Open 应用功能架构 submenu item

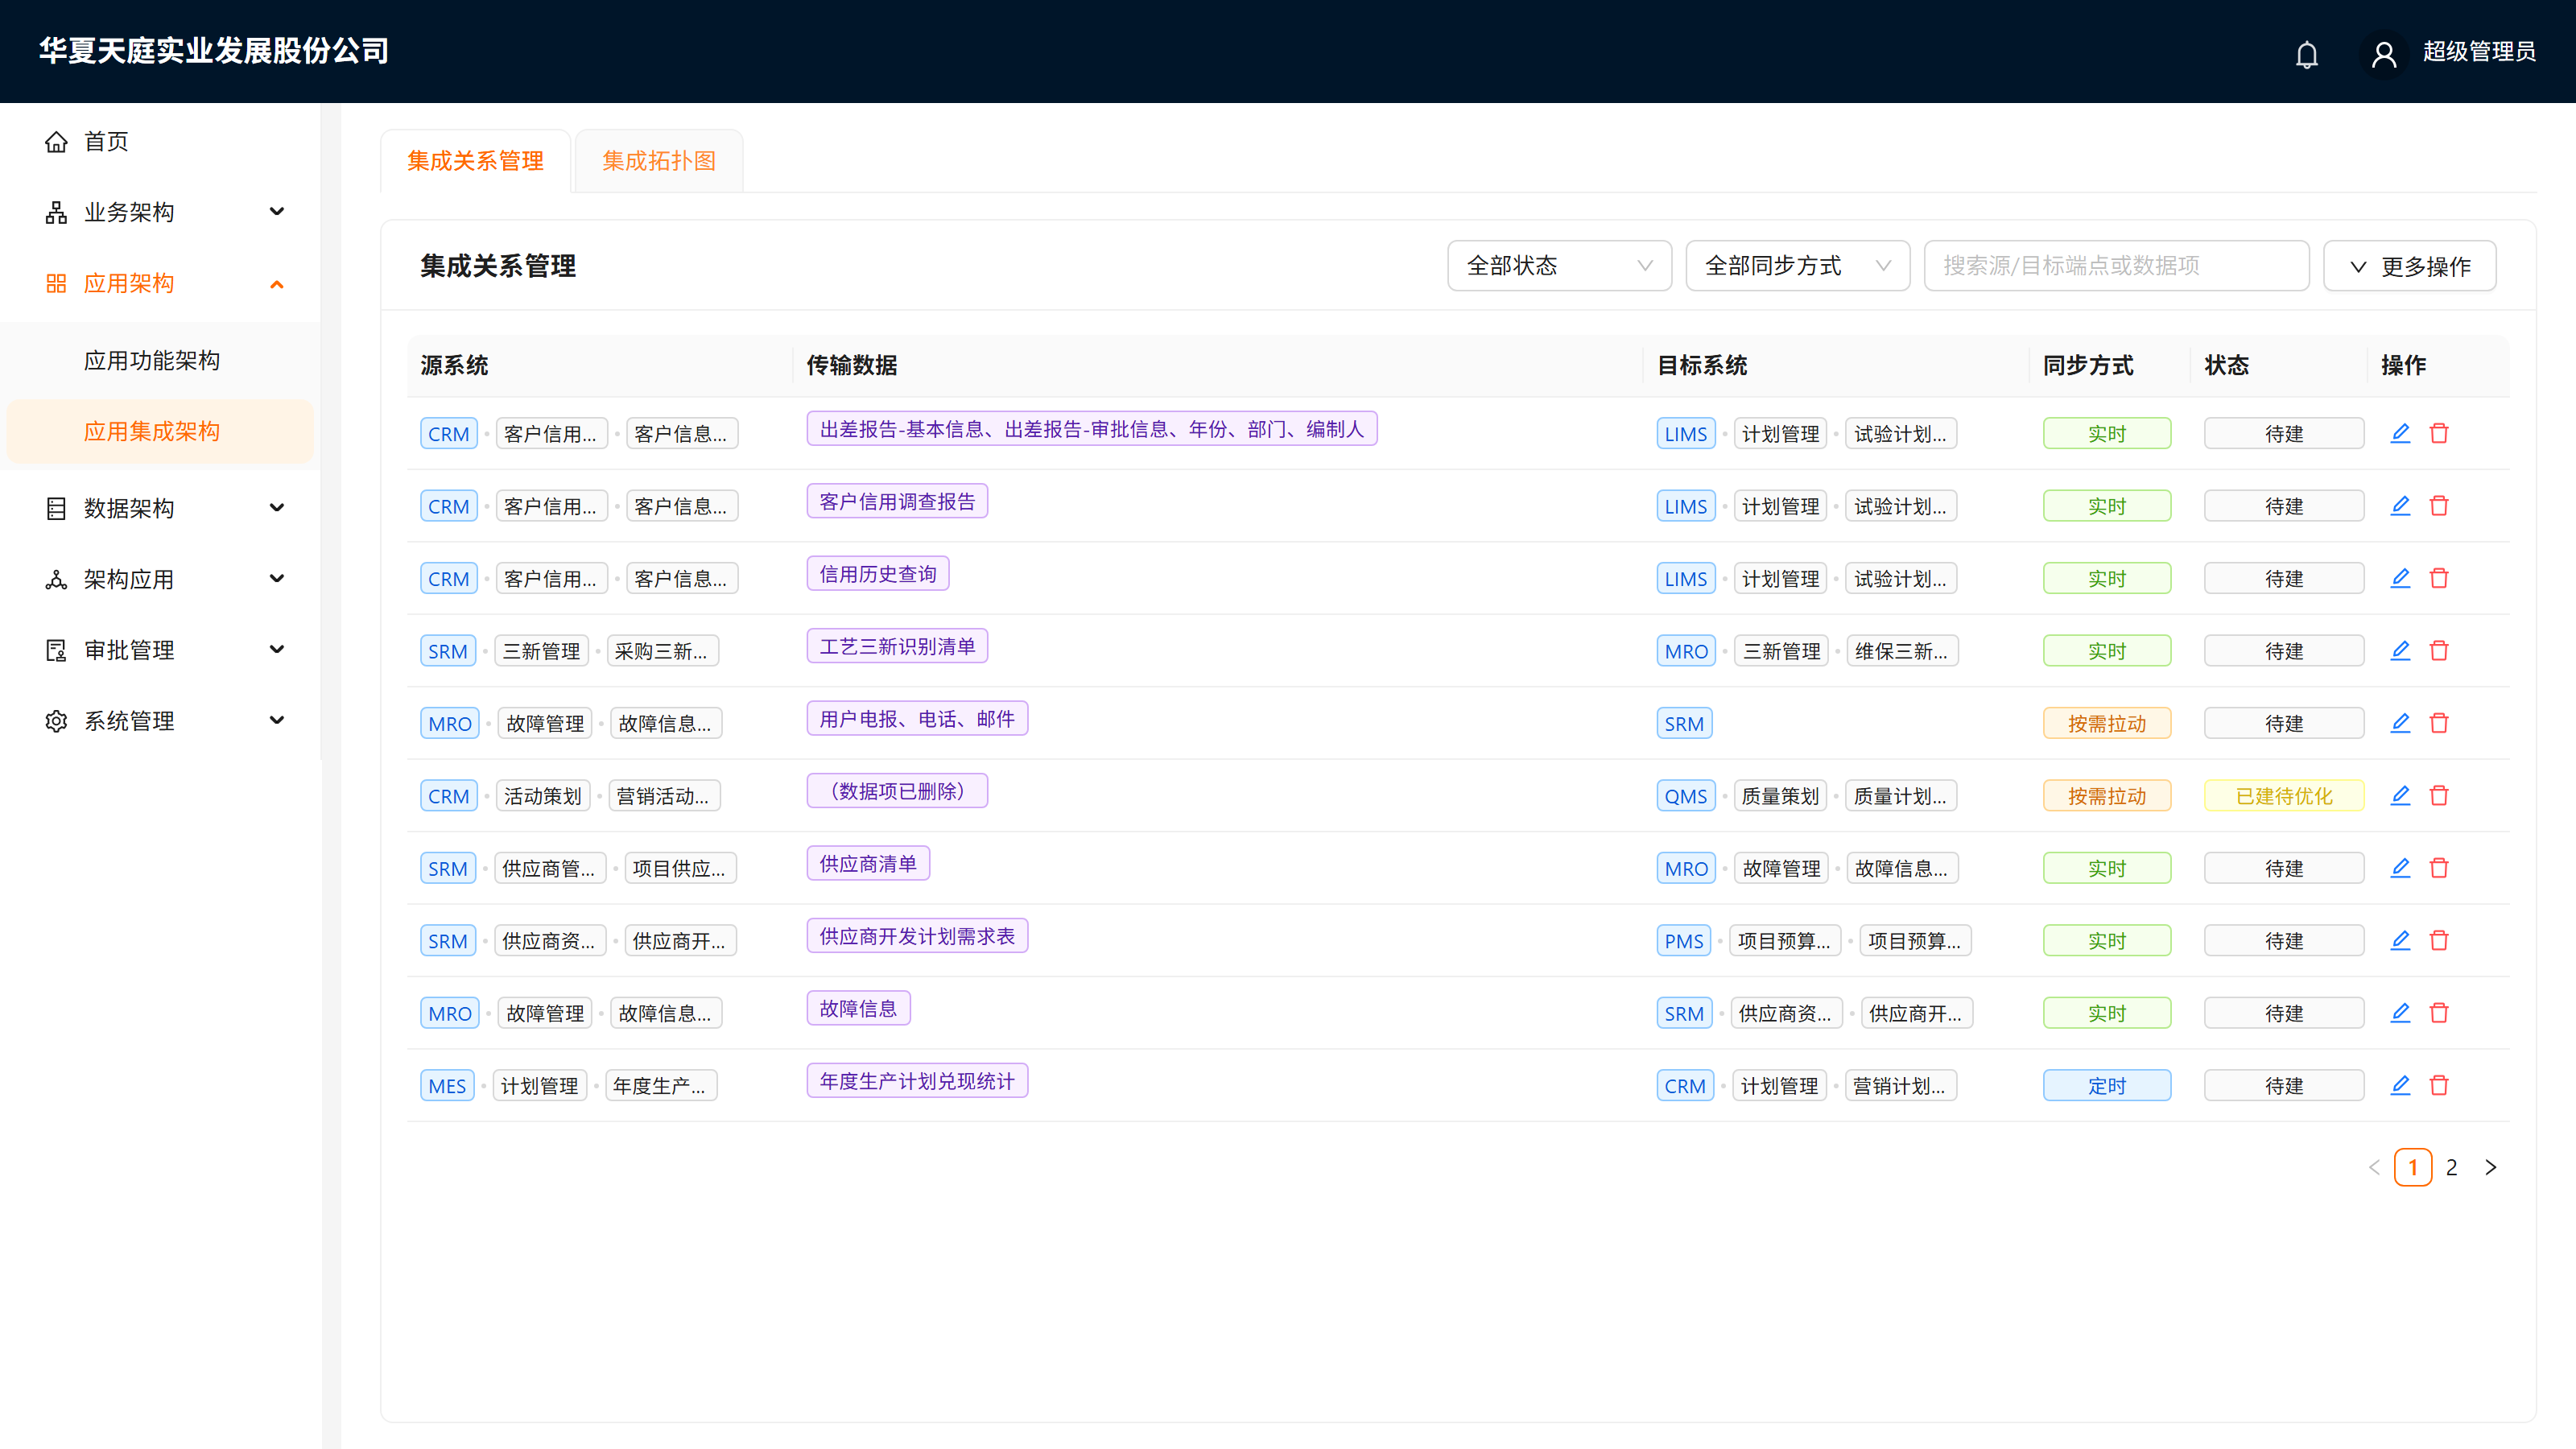coord(160,360)
